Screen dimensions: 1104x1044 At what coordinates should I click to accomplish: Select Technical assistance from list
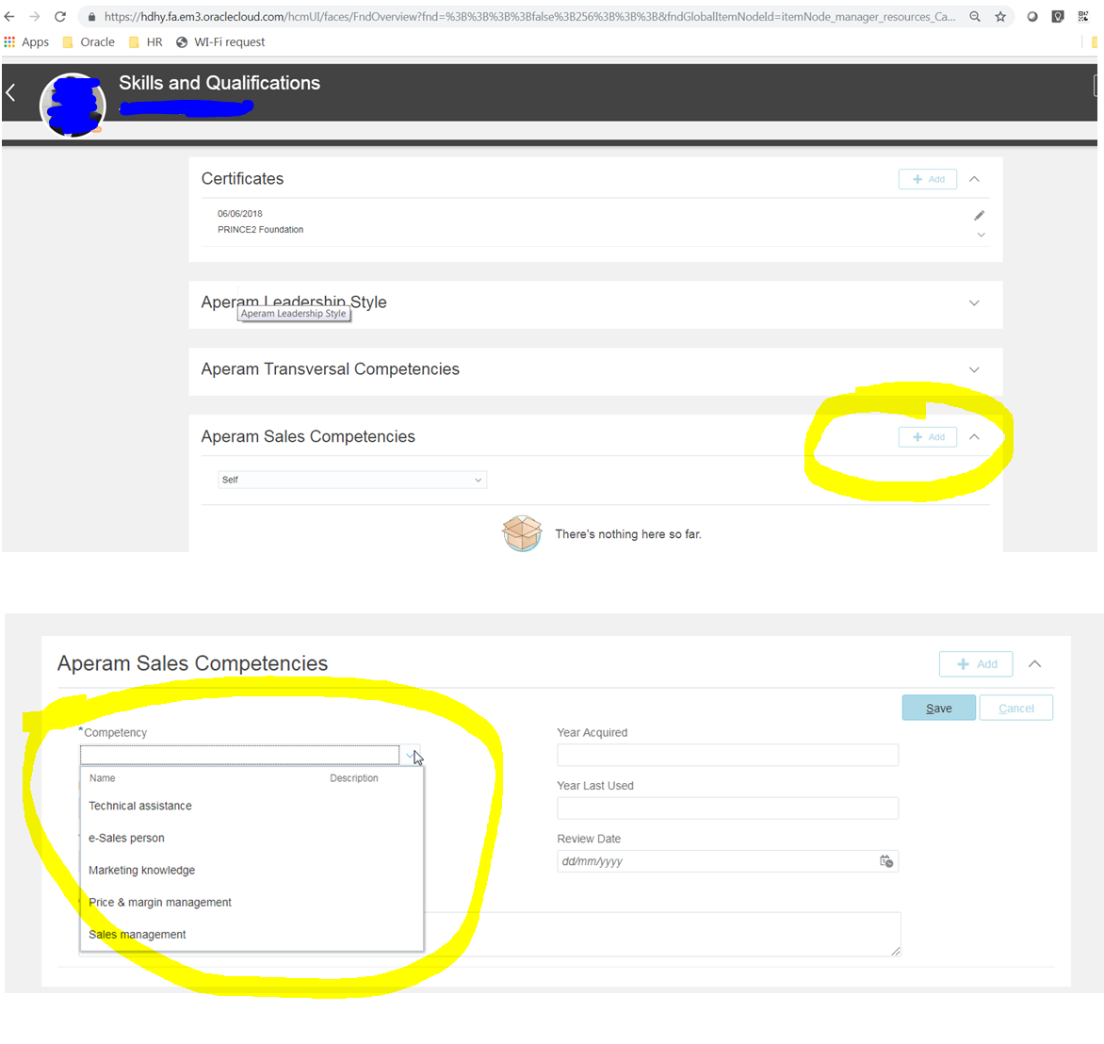tap(140, 806)
